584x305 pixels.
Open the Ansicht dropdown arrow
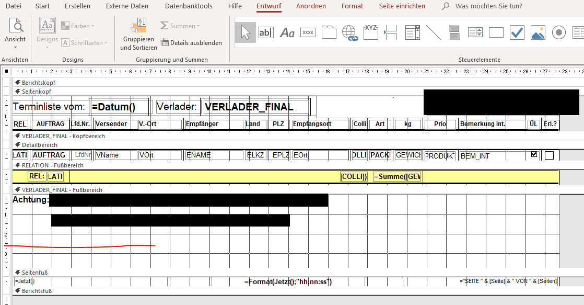[15, 48]
